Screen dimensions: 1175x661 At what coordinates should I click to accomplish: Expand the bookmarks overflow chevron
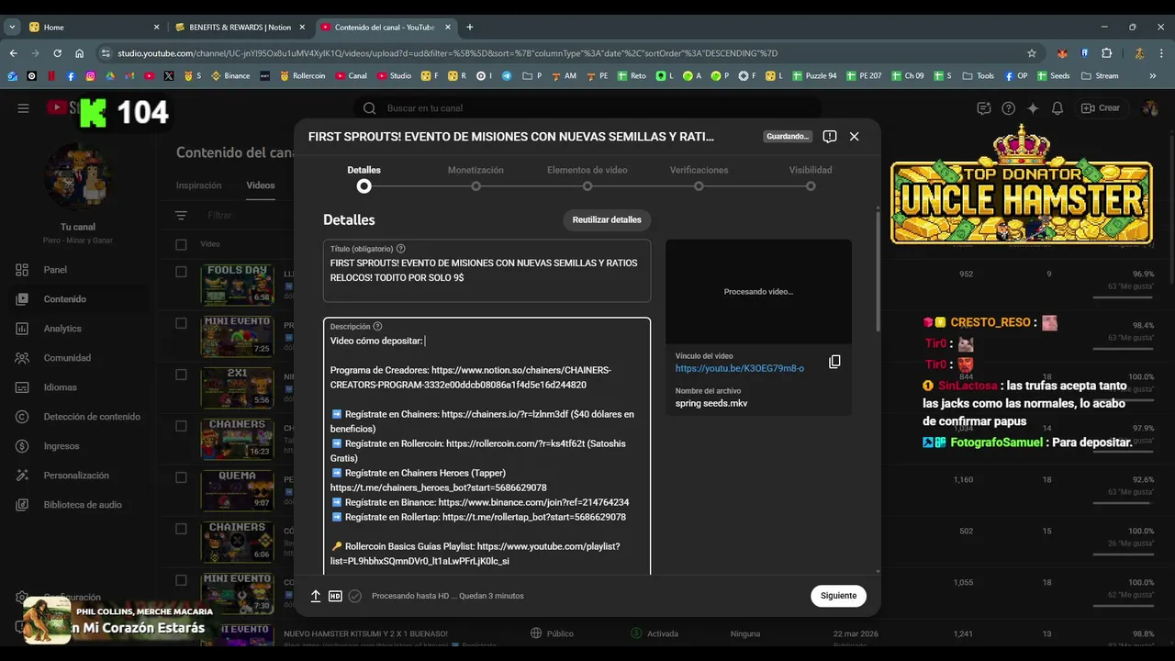[x=1153, y=76]
